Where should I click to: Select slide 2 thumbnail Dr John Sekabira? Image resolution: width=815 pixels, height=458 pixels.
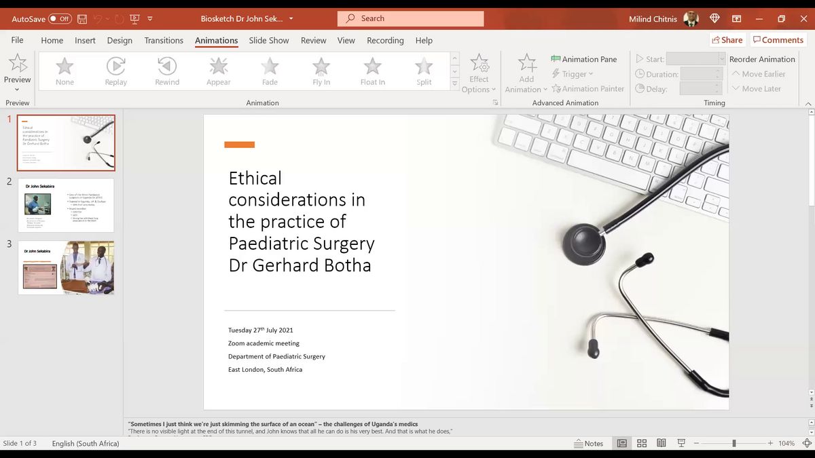tap(66, 205)
